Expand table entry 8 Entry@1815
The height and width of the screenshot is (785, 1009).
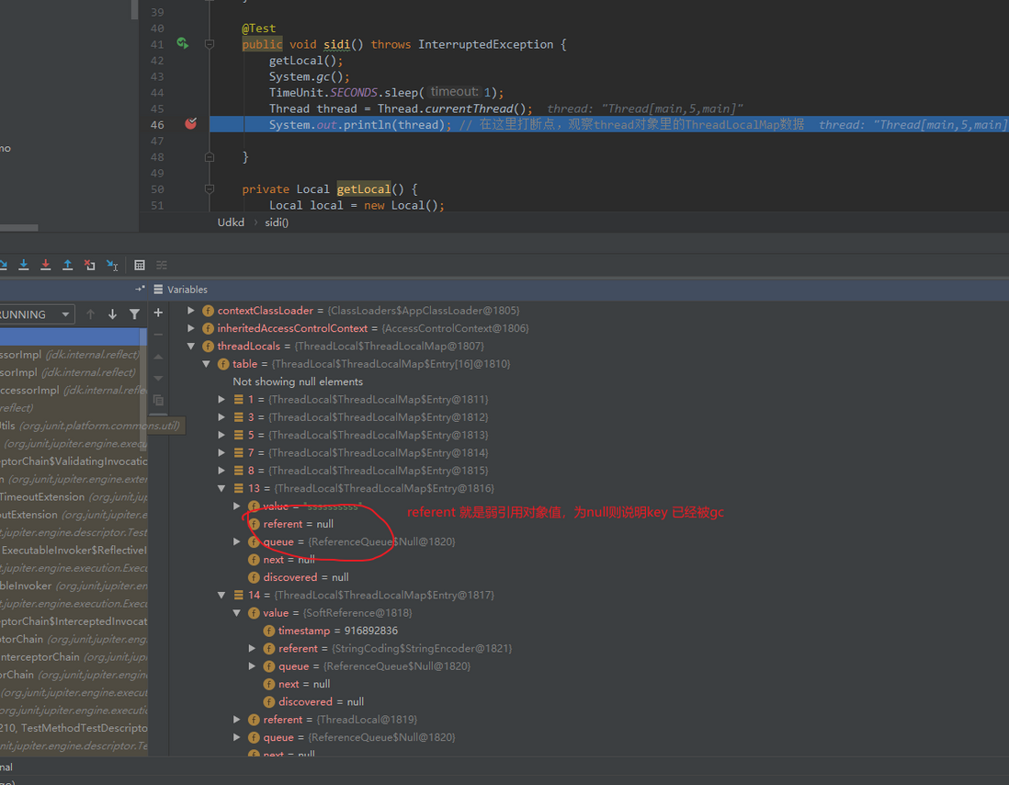tap(222, 471)
